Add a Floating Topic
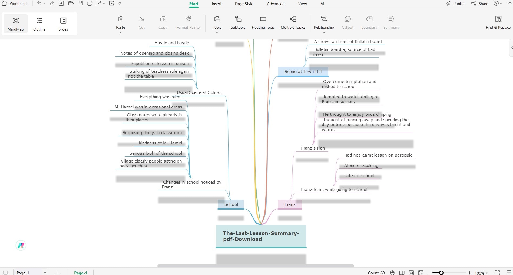This screenshot has height=275, width=513. coord(263,23)
